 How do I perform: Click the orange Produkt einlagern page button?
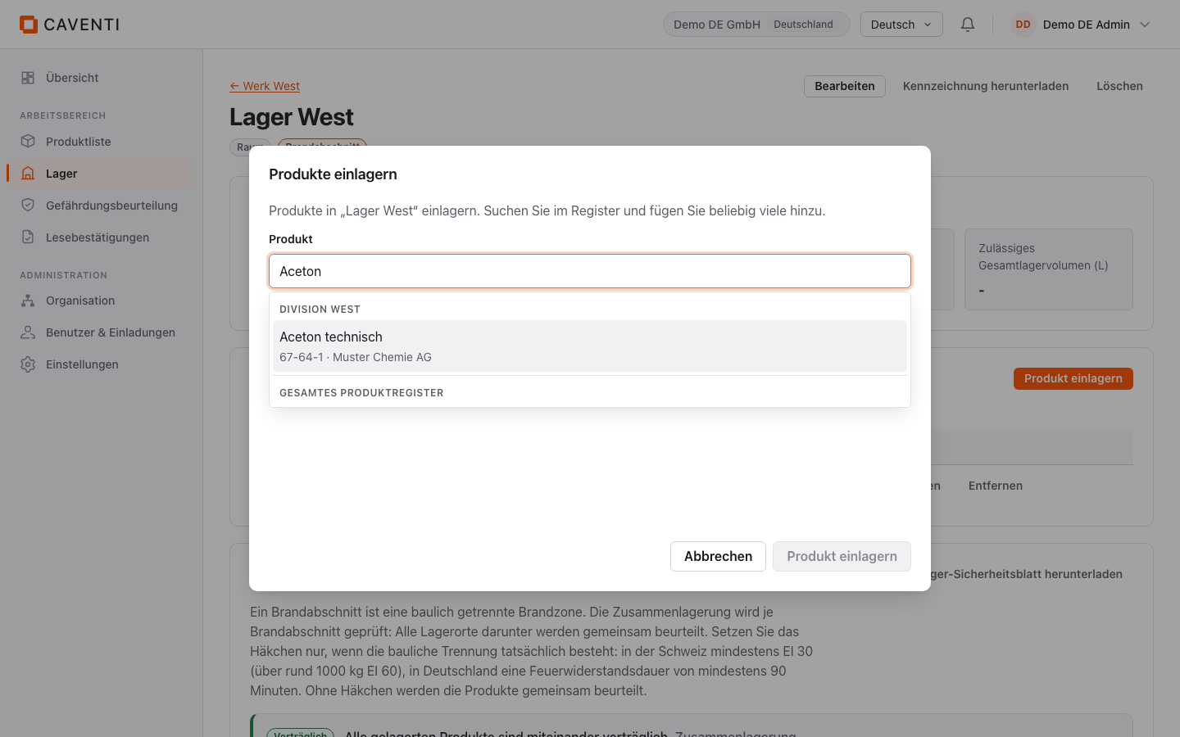point(1073,378)
